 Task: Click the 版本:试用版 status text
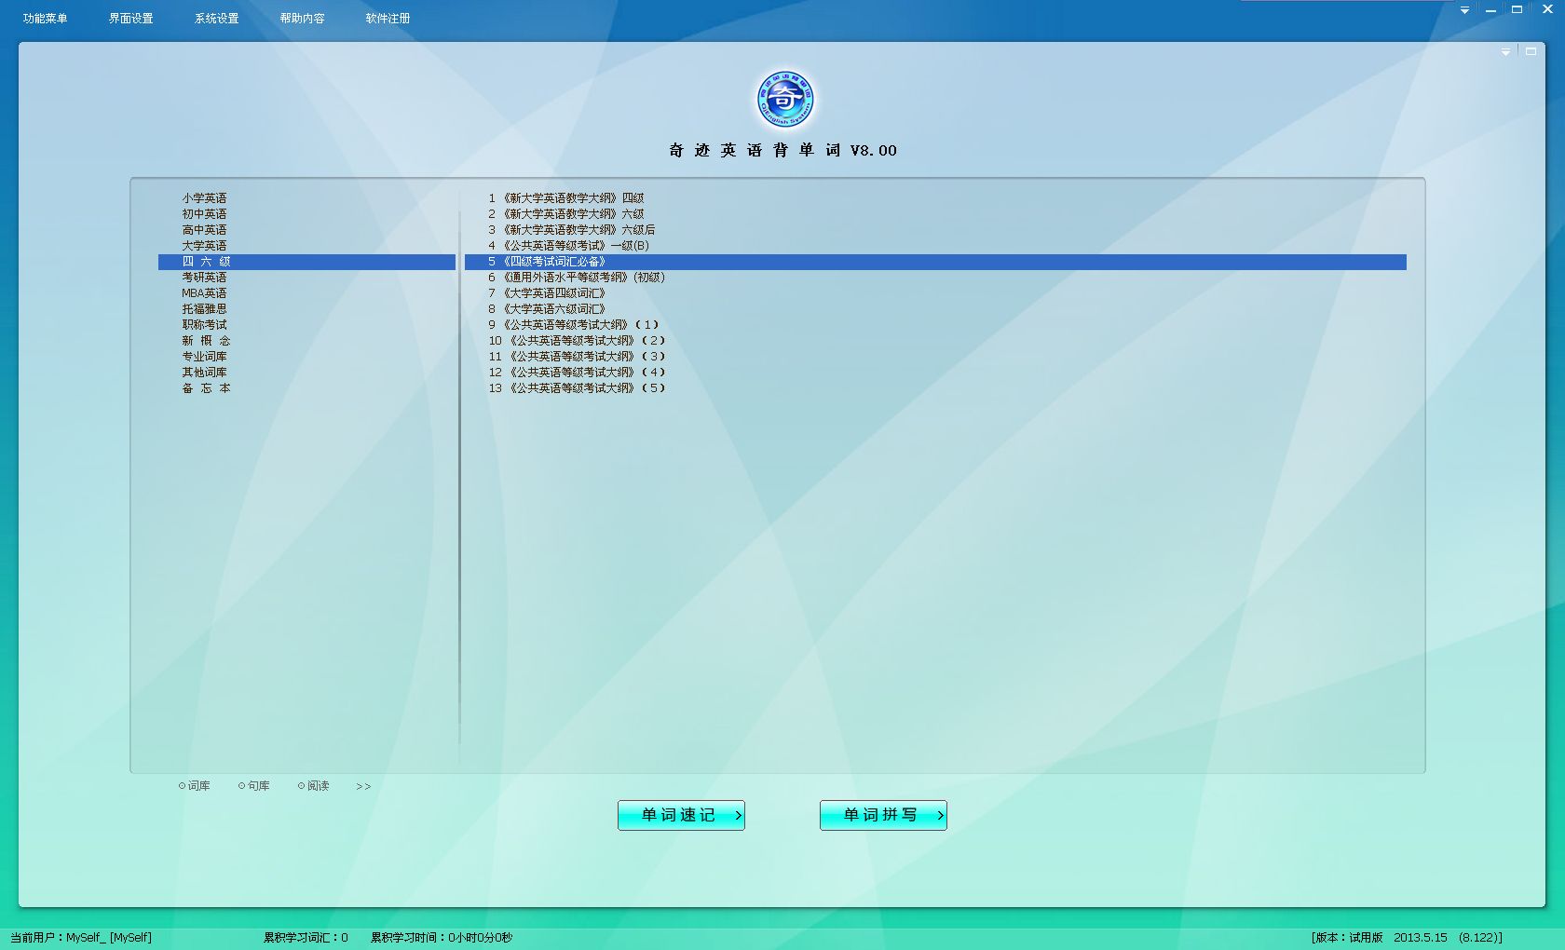(x=1407, y=938)
